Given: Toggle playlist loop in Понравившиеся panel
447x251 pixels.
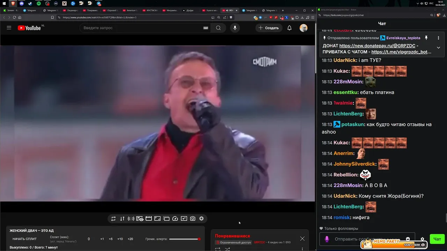Looking at the screenshot, I should (x=218, y=249).
